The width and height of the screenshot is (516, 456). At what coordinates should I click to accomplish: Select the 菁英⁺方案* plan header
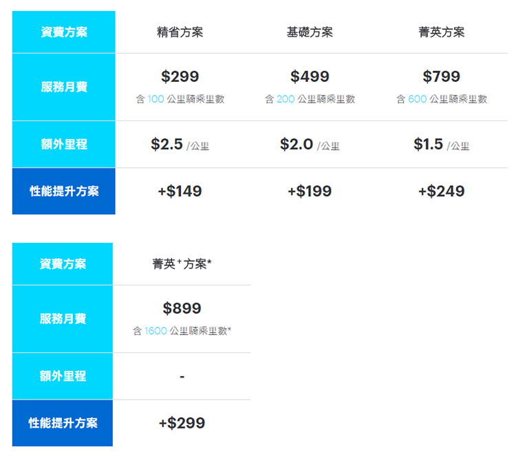click(x=182, y=264)
